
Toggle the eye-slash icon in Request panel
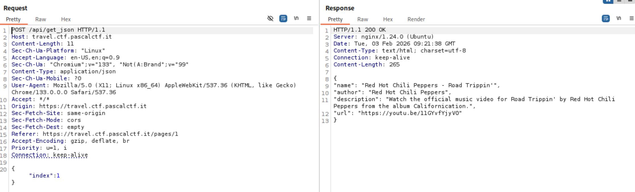point(270,18)
